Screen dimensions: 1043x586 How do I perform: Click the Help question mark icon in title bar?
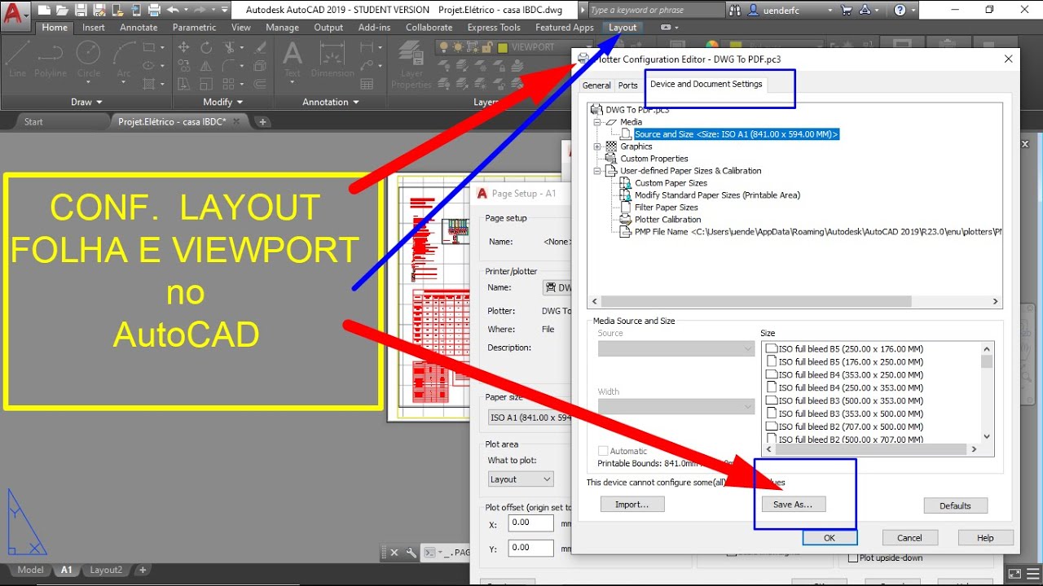point(900,10)
